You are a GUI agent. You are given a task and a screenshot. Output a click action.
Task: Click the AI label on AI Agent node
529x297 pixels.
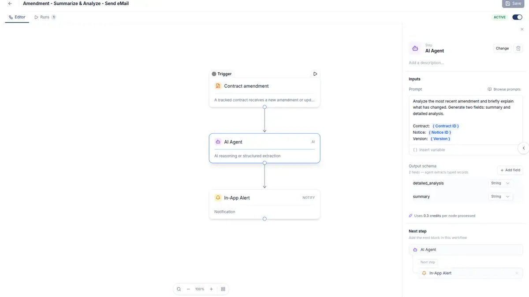click(313, 142)
